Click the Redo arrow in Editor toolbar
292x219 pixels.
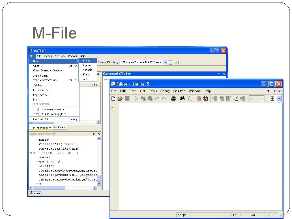click(164, 99)
